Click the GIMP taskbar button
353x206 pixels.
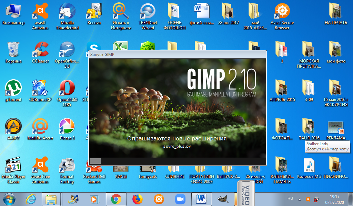coord(223,199)
